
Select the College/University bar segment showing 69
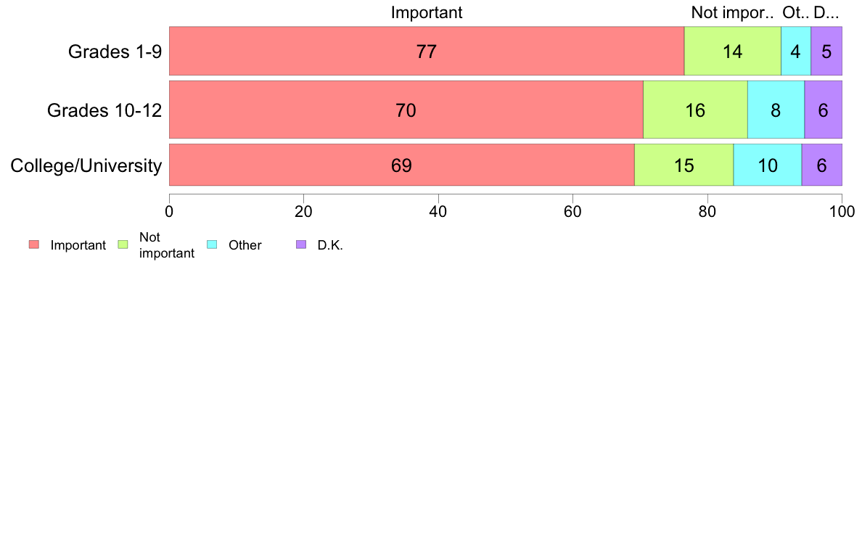pyautogui.click(x=402, y=165)
